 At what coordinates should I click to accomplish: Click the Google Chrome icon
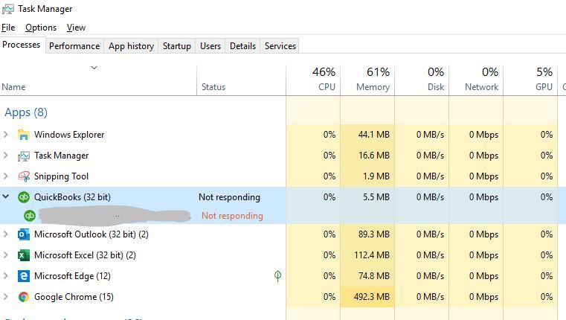pyautogui.click(x=23, y=297)
